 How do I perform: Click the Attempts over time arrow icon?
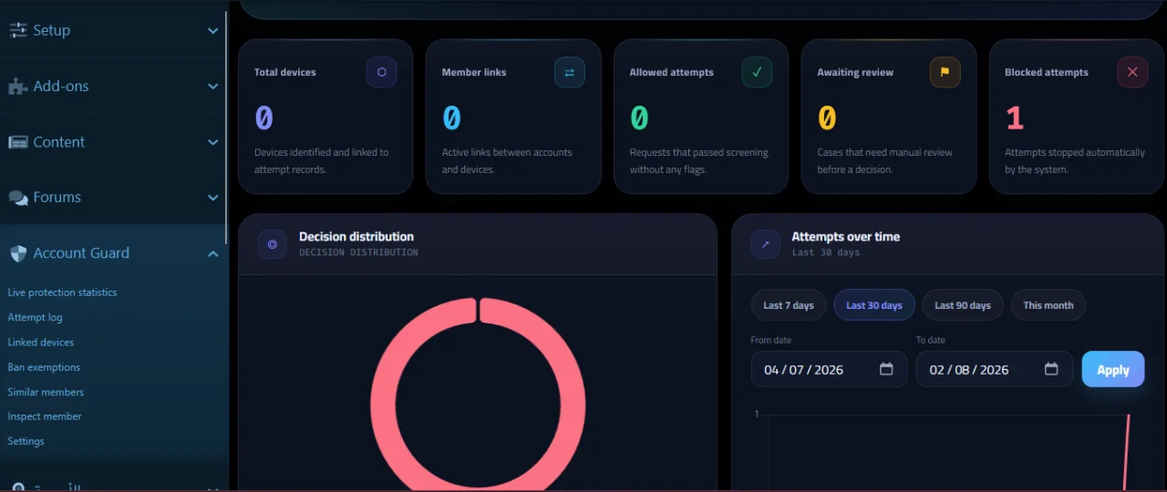[765, 244]
